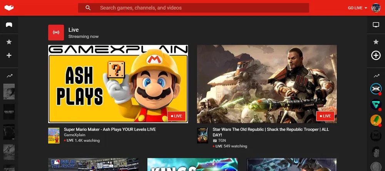The height and width of the screenshot is (171, 385).
Task: Add a channel with circled plus icon
Action: [x=376, y=56]
